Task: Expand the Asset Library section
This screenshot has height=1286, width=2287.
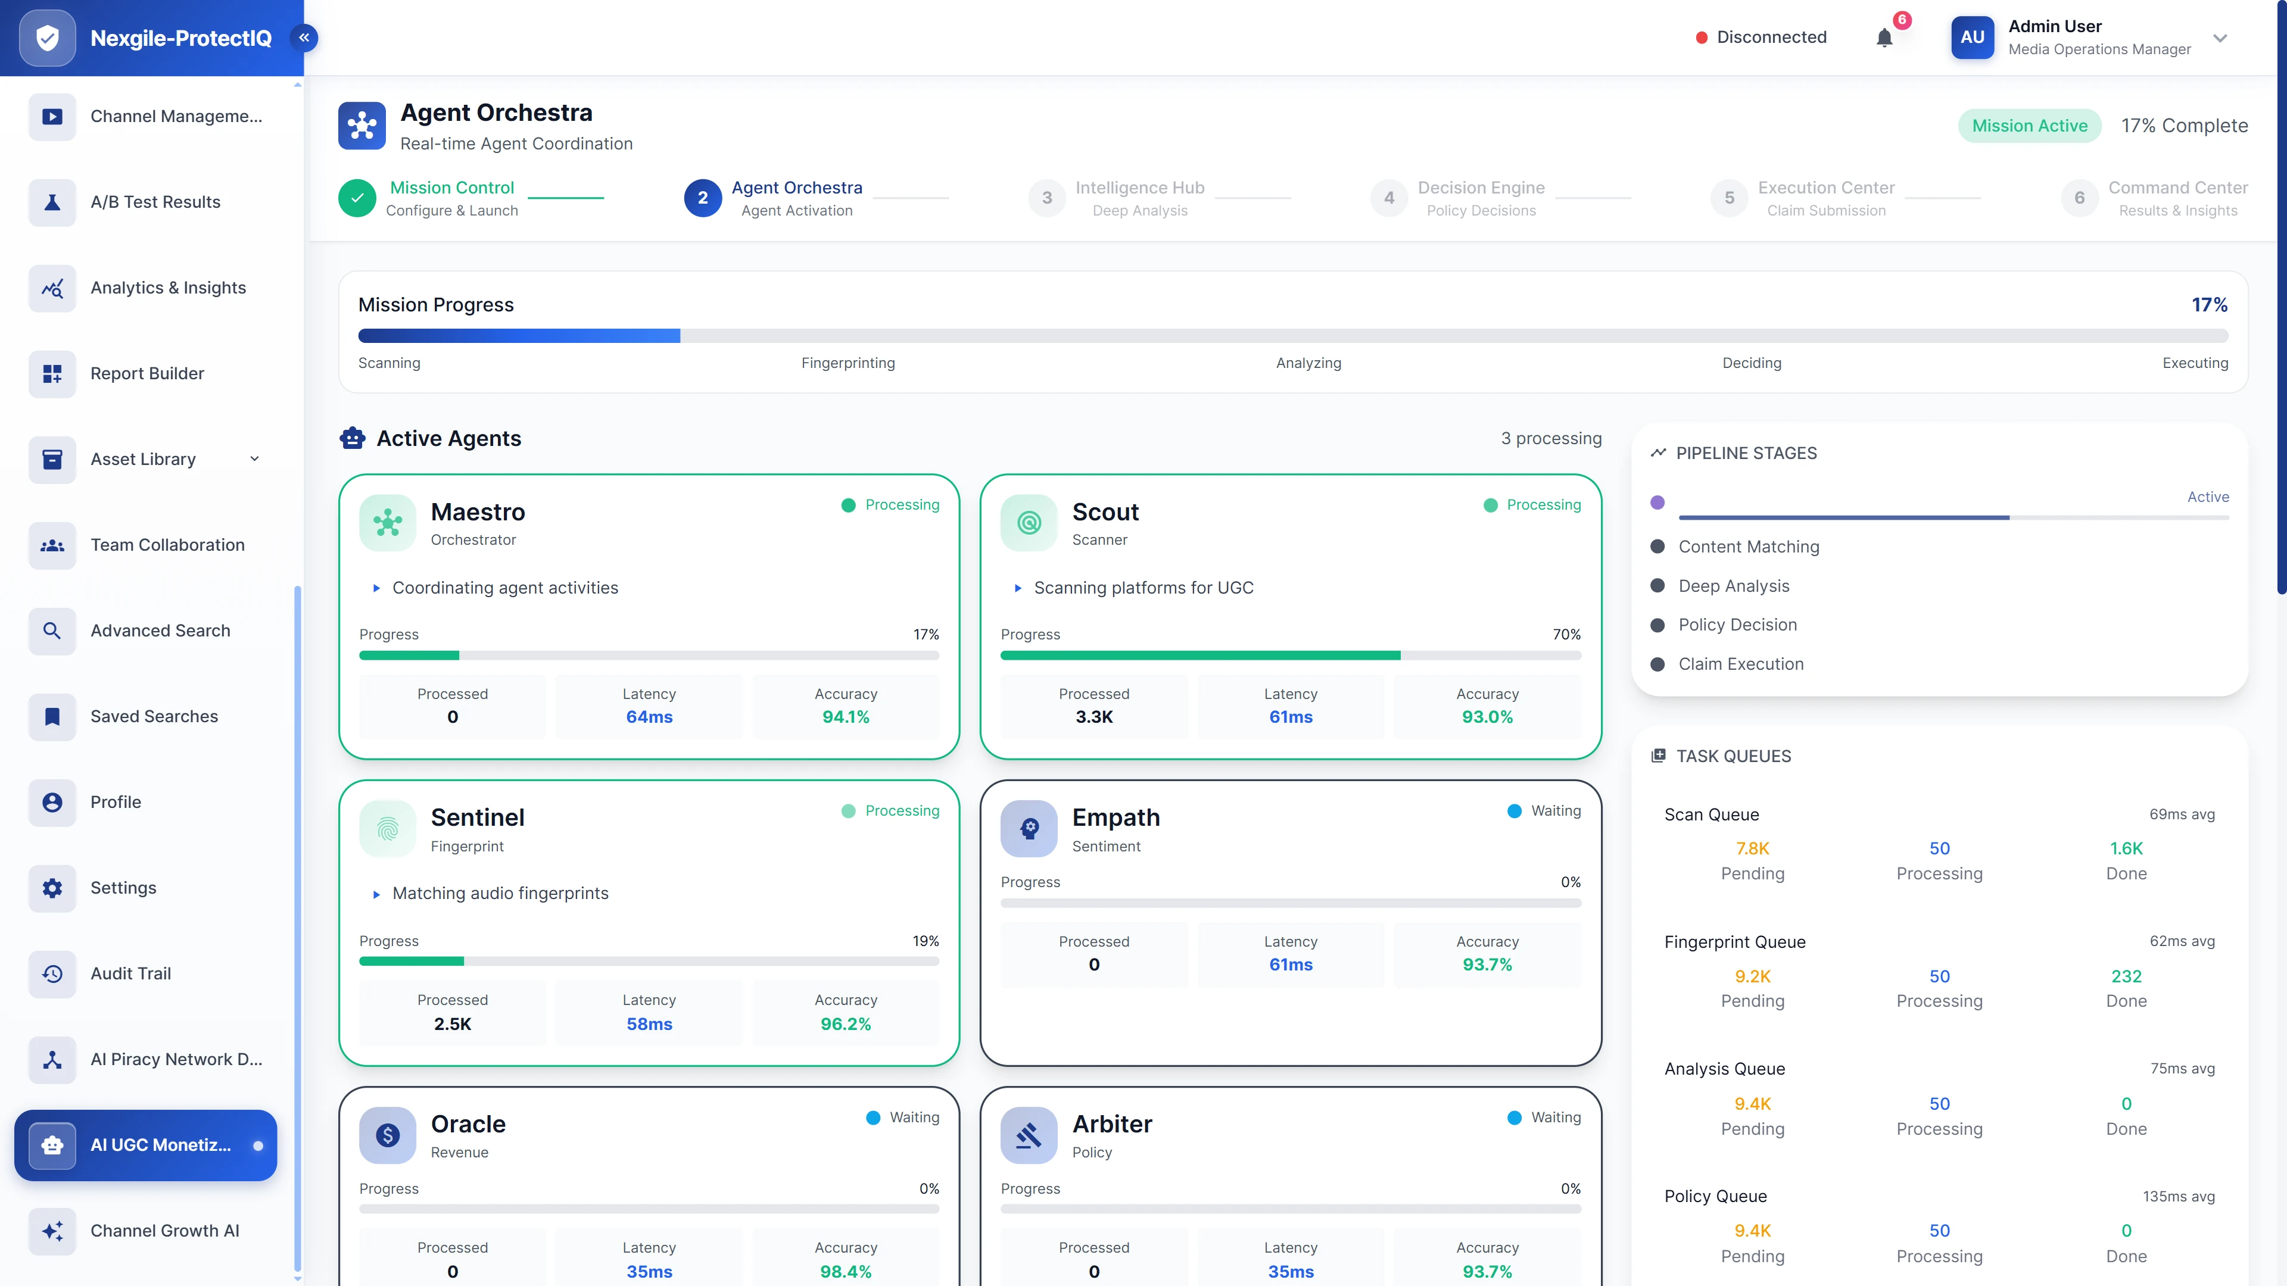Action: [x=254, y=459]
